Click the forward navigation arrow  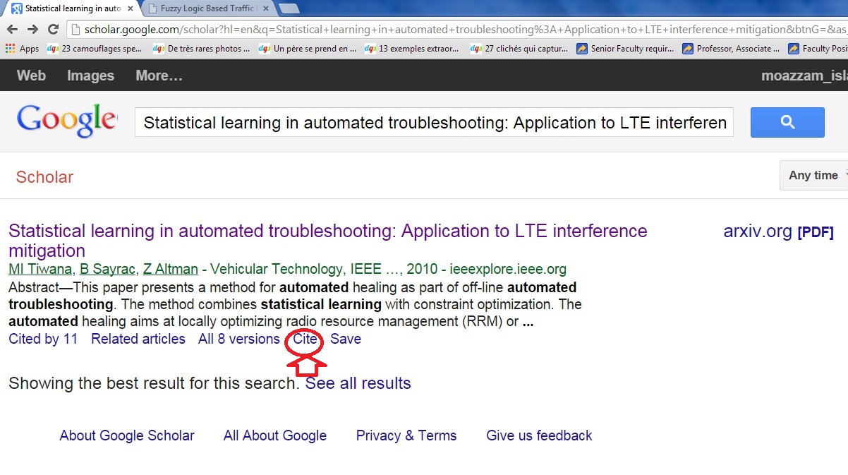(x=32, y=30)
